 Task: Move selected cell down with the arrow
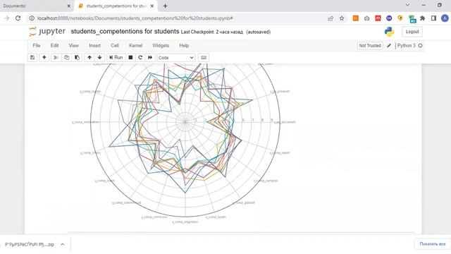[x=100, y=58]
